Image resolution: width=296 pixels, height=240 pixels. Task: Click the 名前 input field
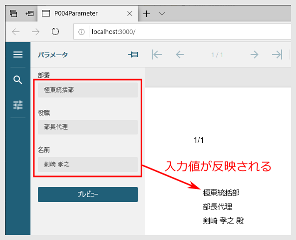[88, 164]
